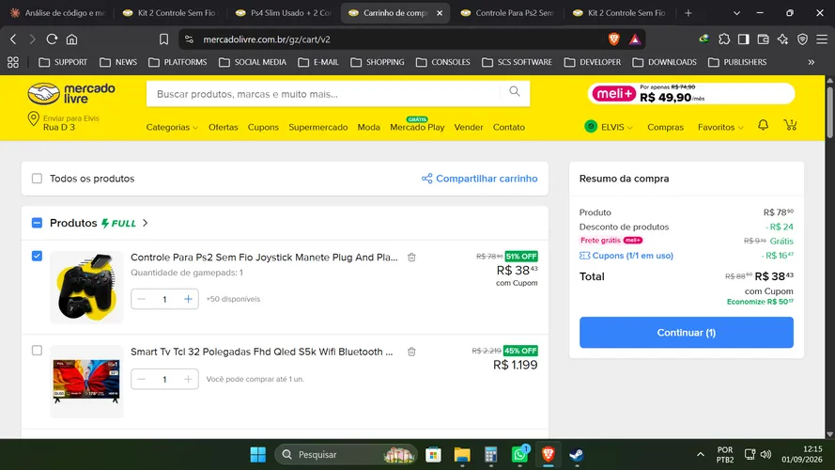Check the Todos os produtos checkbox
Viewport: 835px width, 470px height.
point(37,179)
